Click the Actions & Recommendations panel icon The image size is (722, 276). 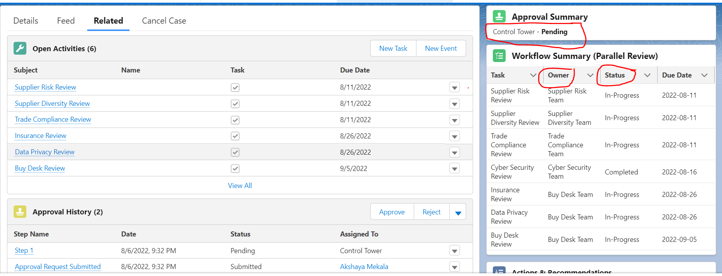tap(499, 271)
